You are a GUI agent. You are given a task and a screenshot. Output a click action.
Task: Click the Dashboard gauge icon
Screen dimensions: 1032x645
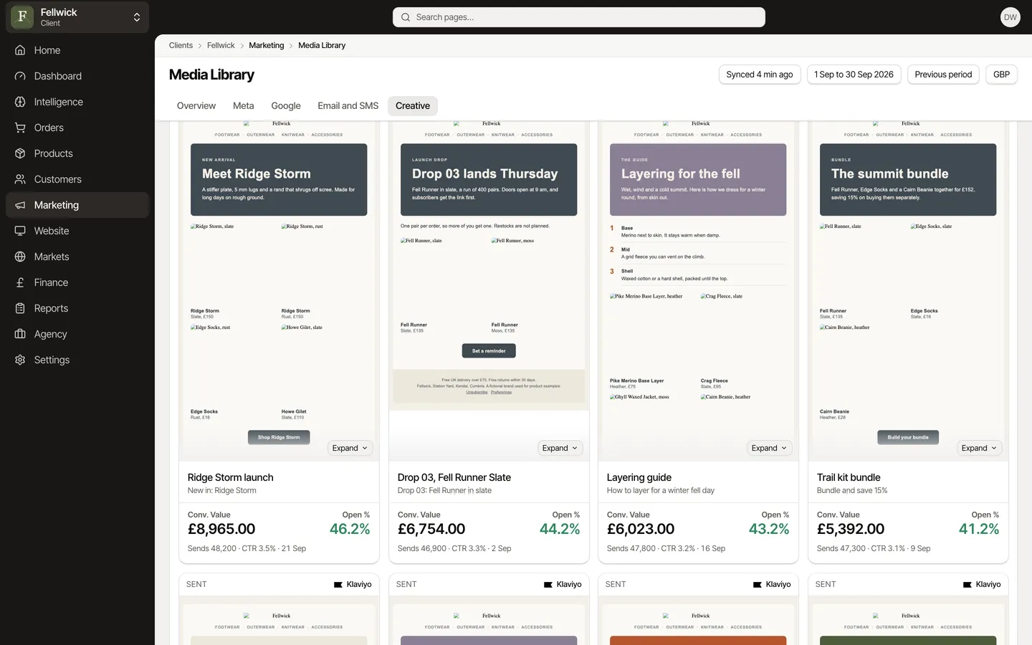click(x=20, y=76)
